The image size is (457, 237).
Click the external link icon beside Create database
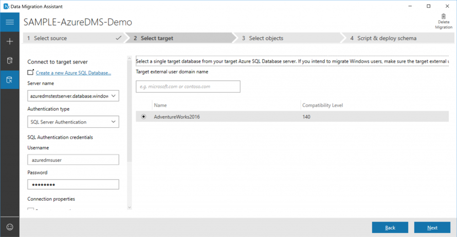pyautogui.click(x=31, y=72)
